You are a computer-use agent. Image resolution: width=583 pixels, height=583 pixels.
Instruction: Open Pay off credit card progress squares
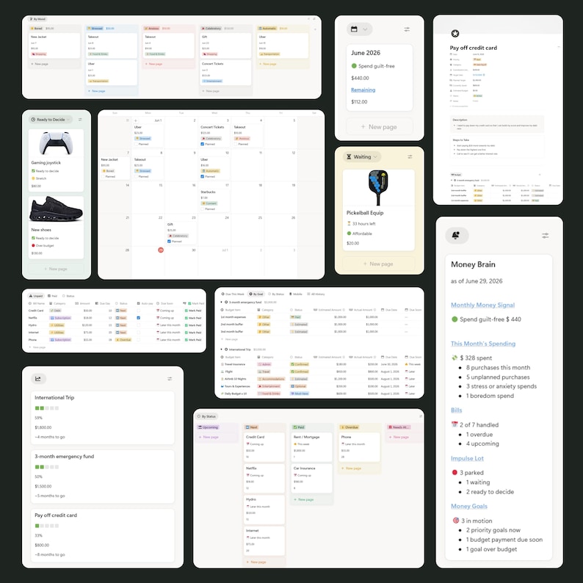[x=47, y=526]
